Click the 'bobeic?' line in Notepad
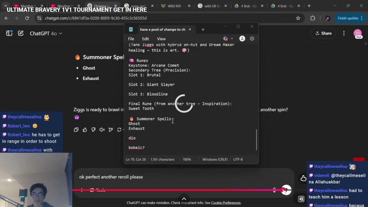368x207 pixels. (137, 147)
